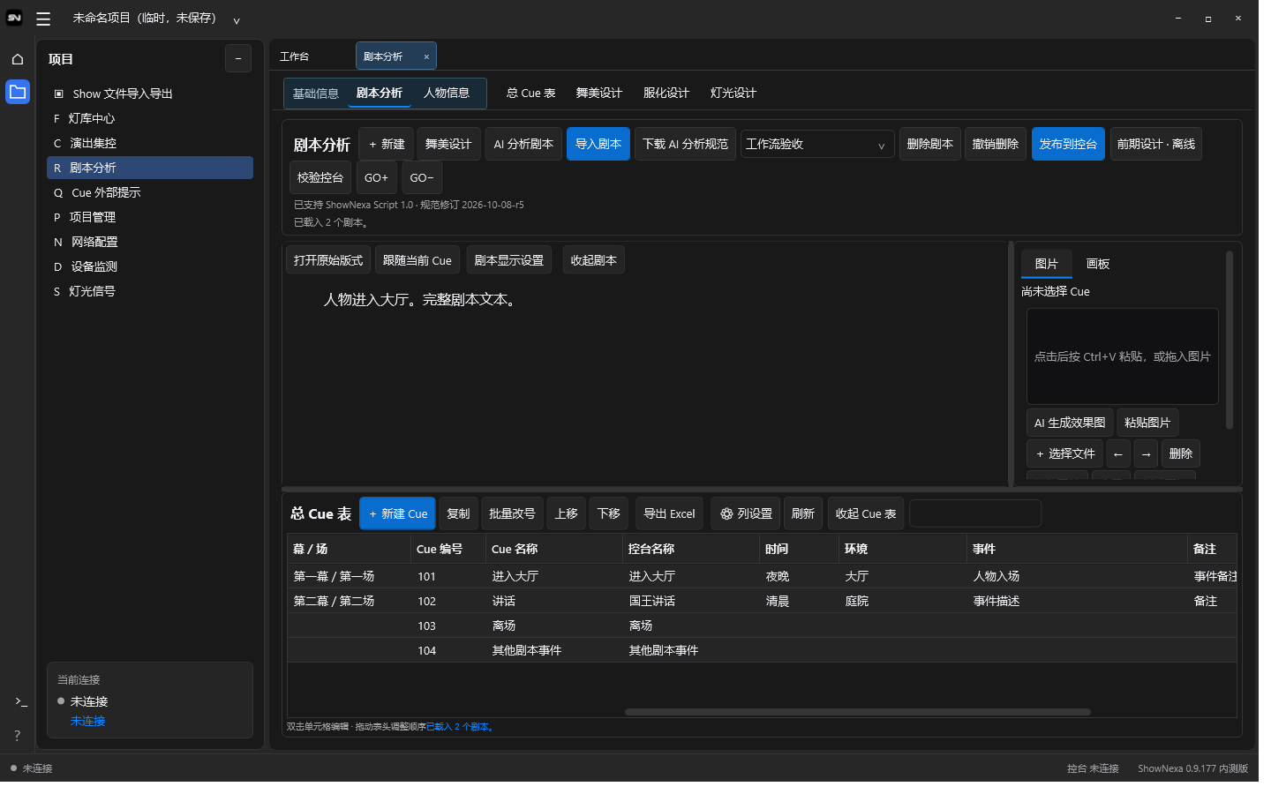
Task: Click the home icon in sidebar
Action: [x=18, y=59]
